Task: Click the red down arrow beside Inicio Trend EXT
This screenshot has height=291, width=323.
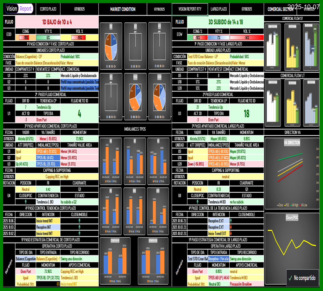Action: pos(231,233)
